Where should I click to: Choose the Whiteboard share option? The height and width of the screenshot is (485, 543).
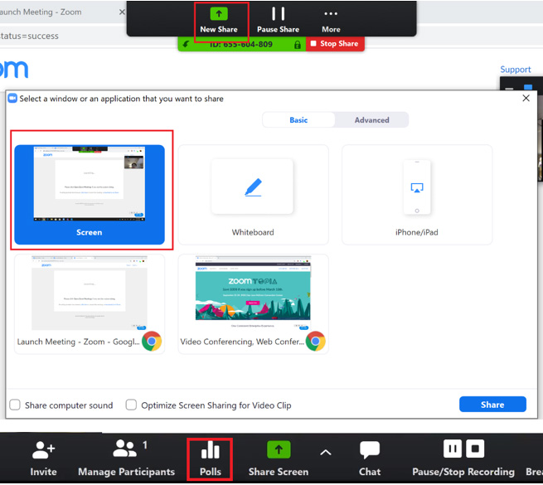point(253,195)
